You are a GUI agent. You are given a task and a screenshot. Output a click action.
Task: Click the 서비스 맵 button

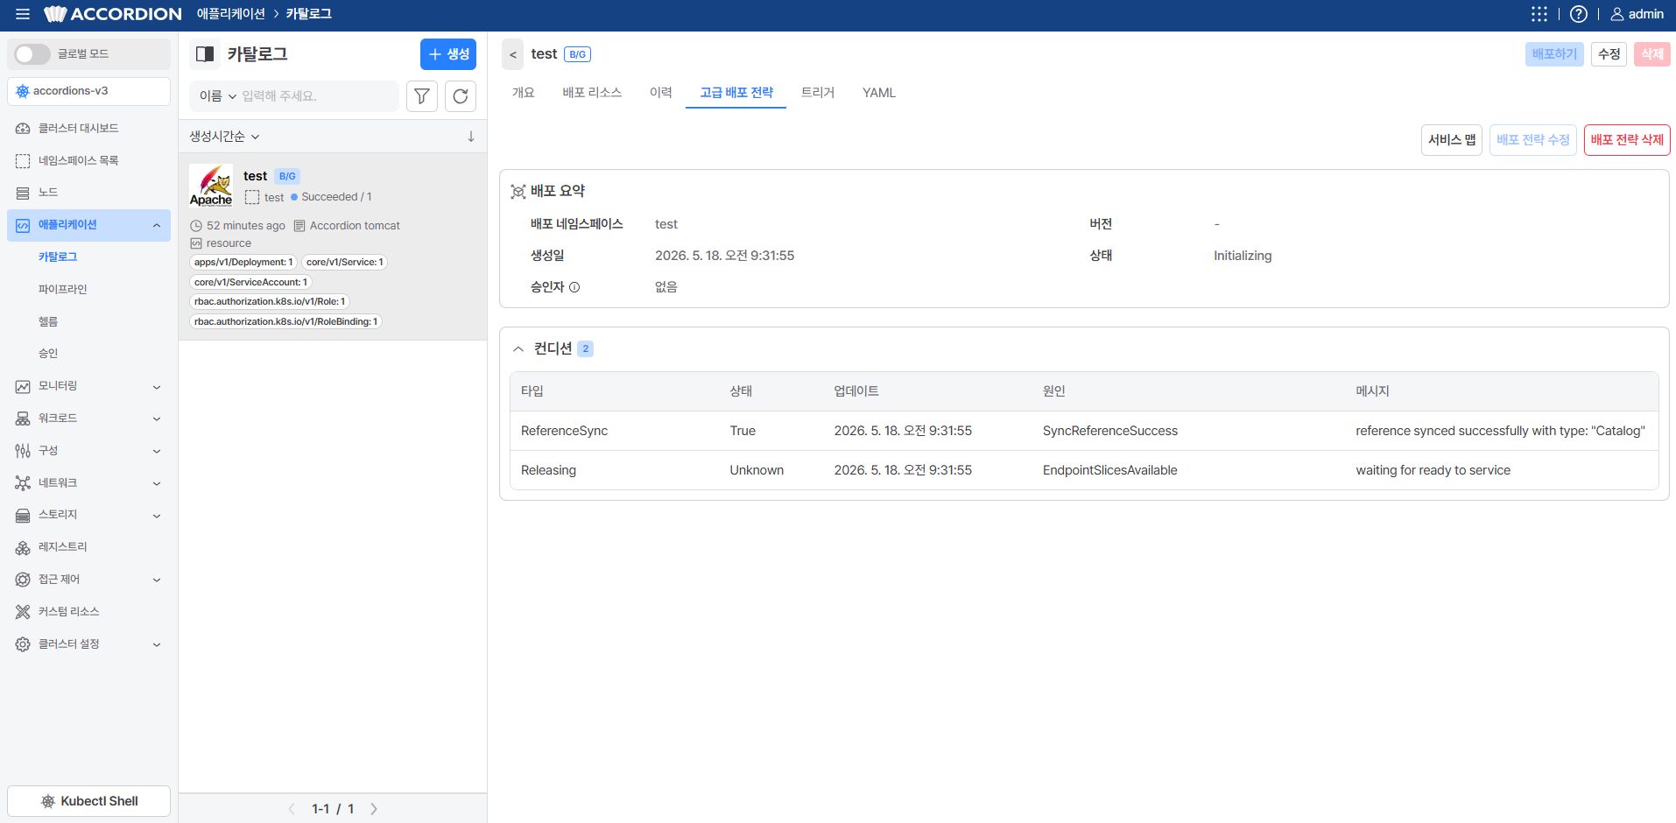pyautogui.click(x=1452, y=140)
